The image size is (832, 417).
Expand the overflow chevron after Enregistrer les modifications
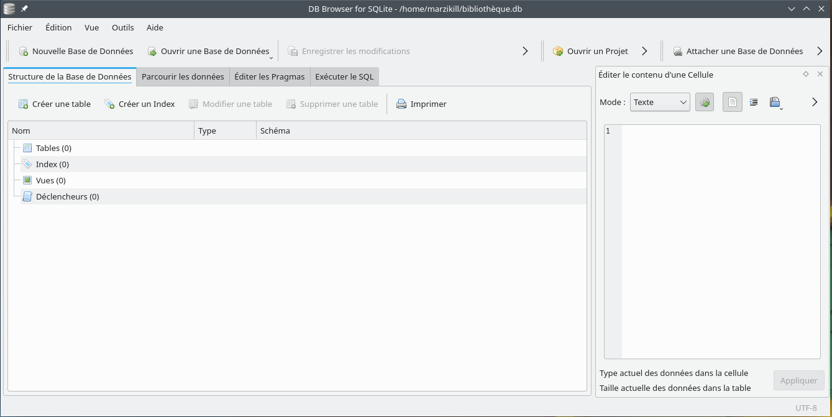tap(525, 51)
